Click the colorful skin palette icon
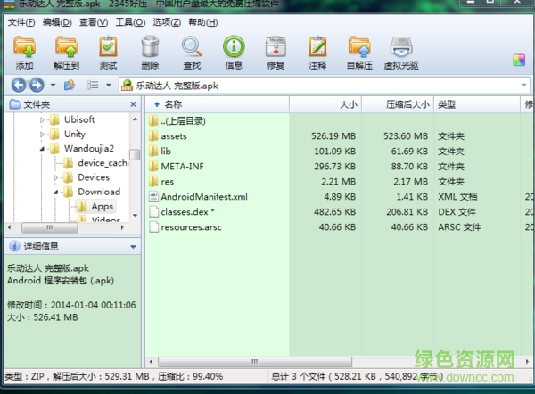The height and width of the screenshot is (394, 535). pos(519,61)
